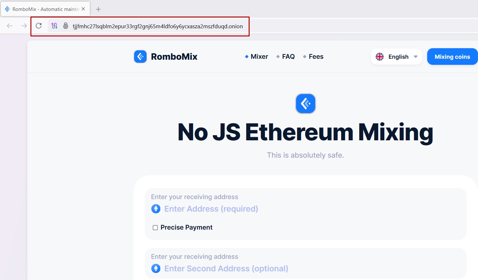
Task: Click the forward navigation arrow
Action: point(24,26)
